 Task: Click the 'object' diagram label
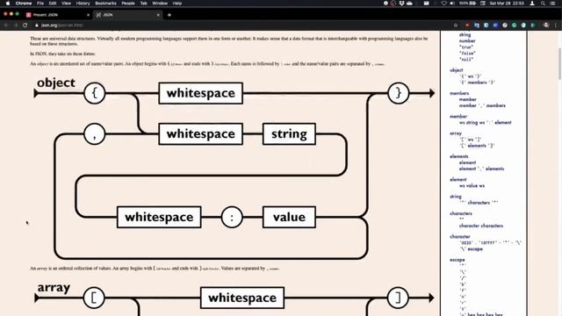[56, 83]
